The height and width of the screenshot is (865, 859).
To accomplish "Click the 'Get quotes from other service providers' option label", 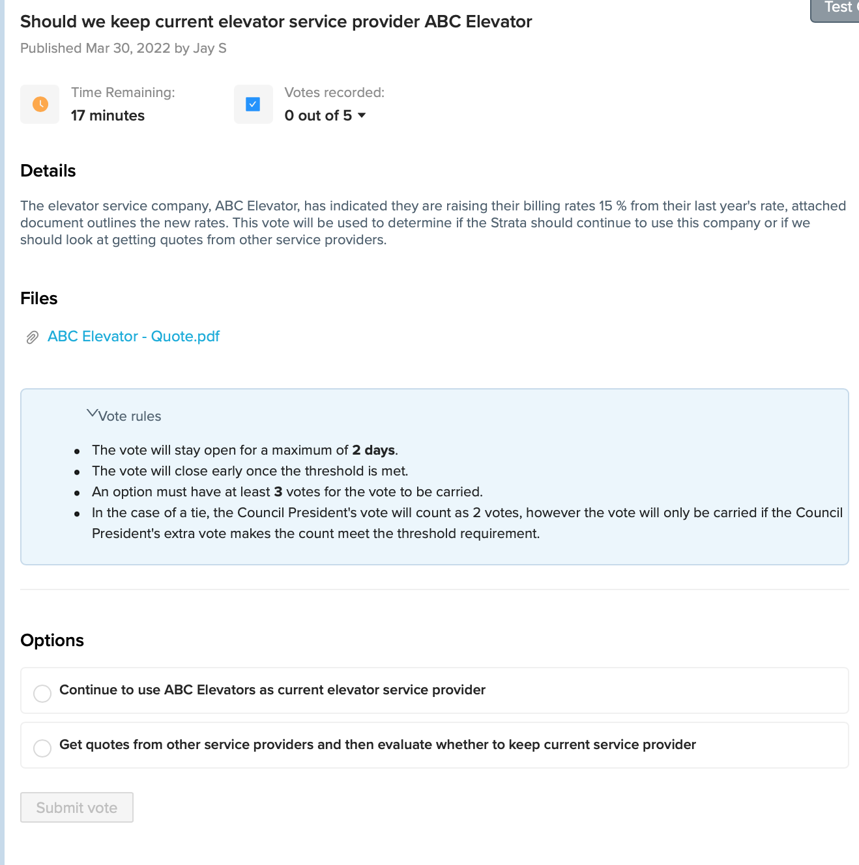I will (x=377, y=744).
